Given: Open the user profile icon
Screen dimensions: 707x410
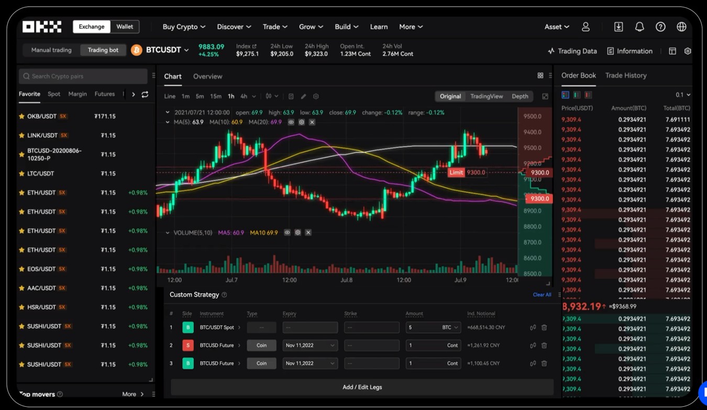Looking at the screenshot, I should (x=586, y=27).
